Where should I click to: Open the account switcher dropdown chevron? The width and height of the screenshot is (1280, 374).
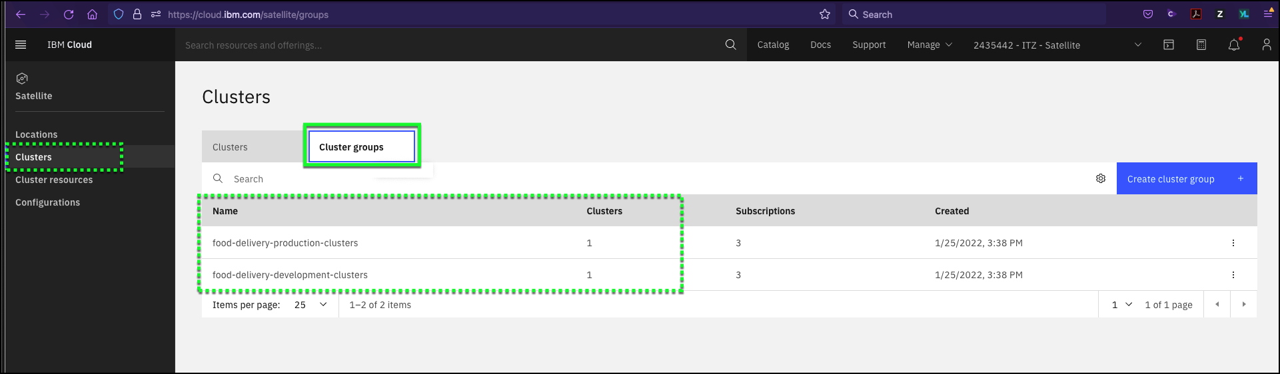(1138, 45)
